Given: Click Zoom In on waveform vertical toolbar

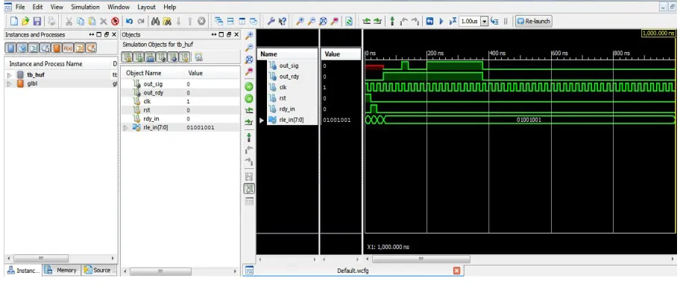Looking at the screenshot, I should pos(249,36).
